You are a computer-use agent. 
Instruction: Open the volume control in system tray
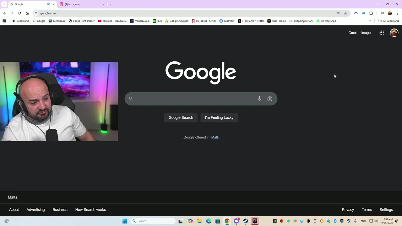[x=376, y=221]
